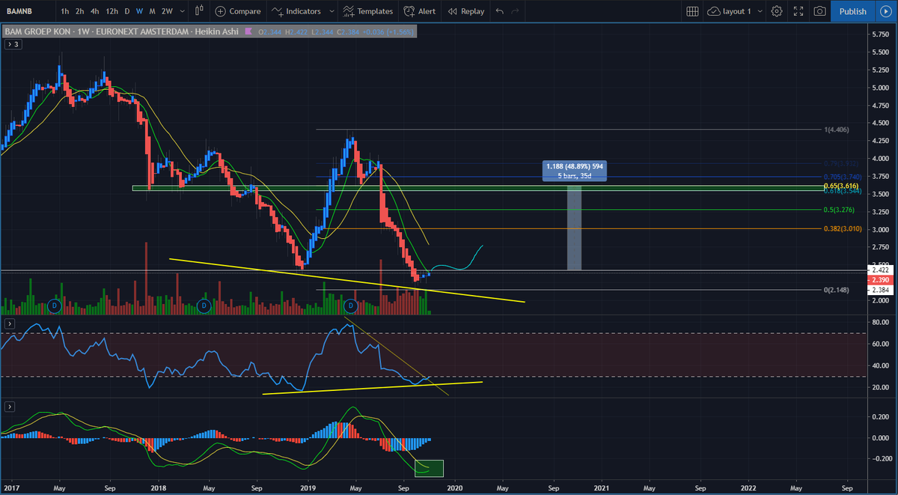Open the chart layout grid selector
The height and width of the screenshot is (495, 898).
click(x=692, y=11)
